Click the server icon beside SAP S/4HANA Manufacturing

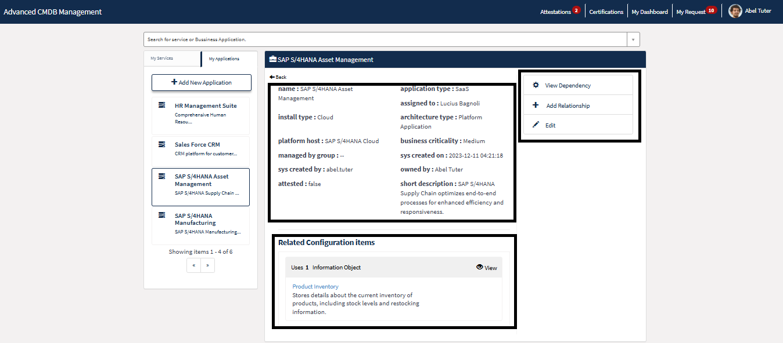click(162, 215)
